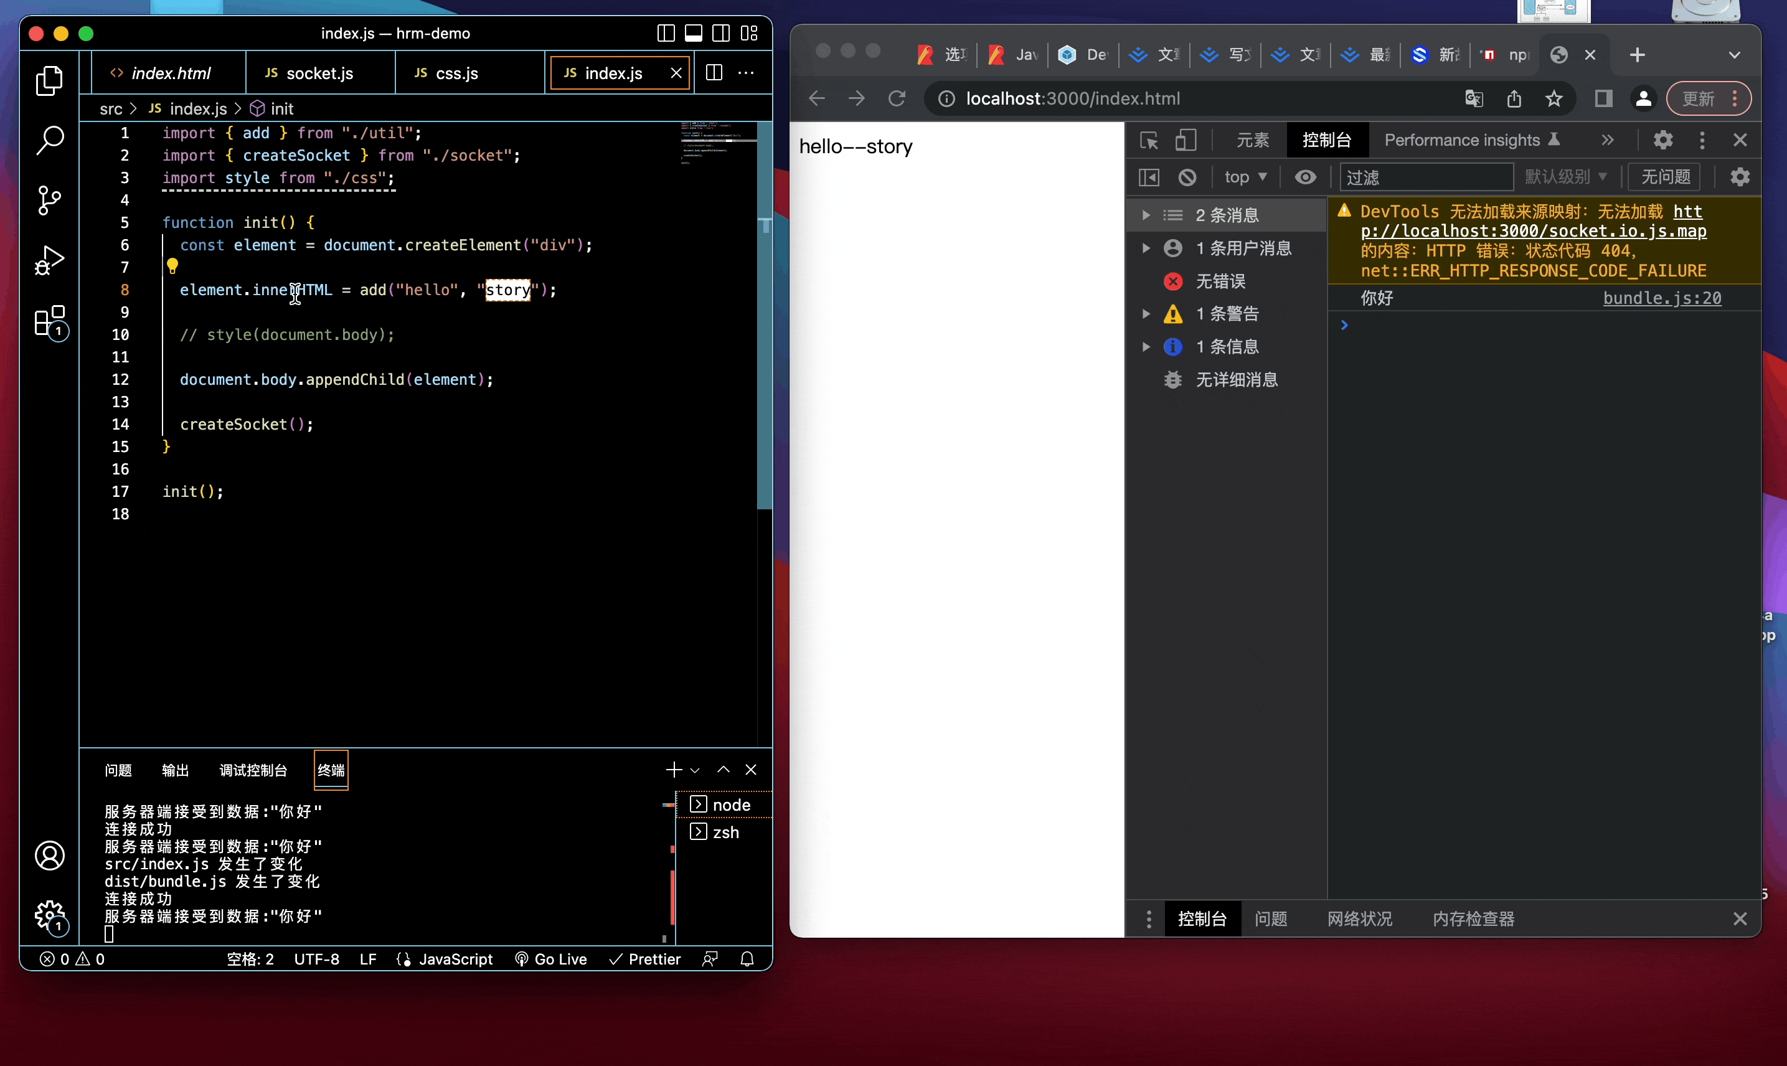This screenshot has width=1787, height=1066.
Task: Select the inspect element picker icon
Action: (x=1149, y=140)
